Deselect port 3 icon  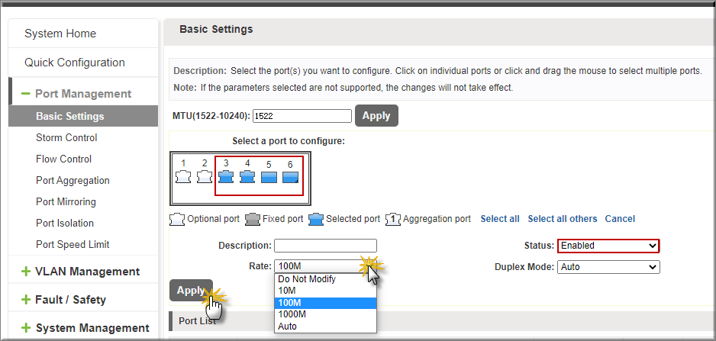226,177
